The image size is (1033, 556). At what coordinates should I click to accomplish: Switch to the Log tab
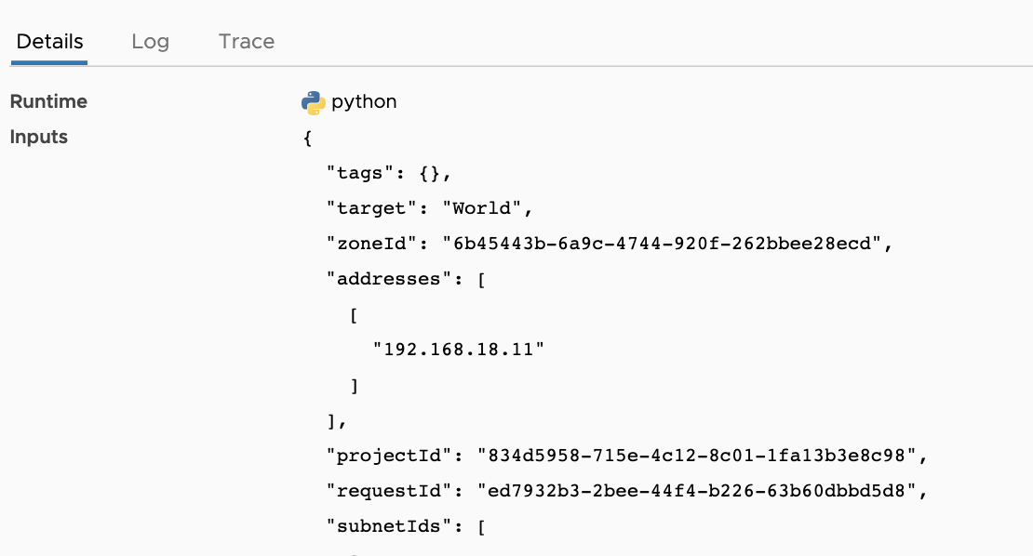pos(150,42)
